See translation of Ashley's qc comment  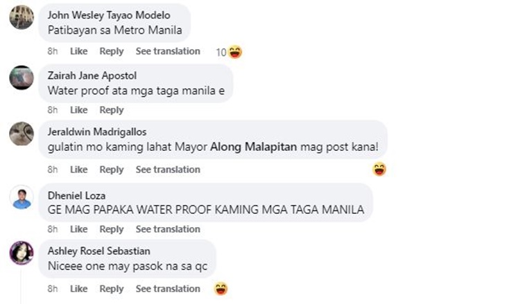[168, 289]
